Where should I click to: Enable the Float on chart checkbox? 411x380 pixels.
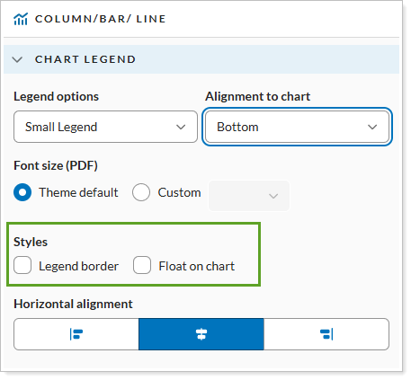click(142, 265)
